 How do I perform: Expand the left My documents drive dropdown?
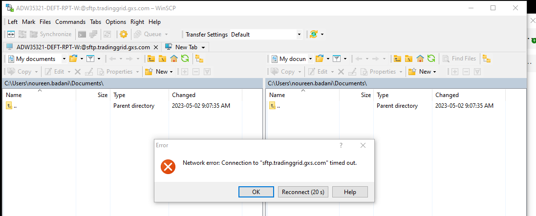pyautogui.click(x=64, y=59)
